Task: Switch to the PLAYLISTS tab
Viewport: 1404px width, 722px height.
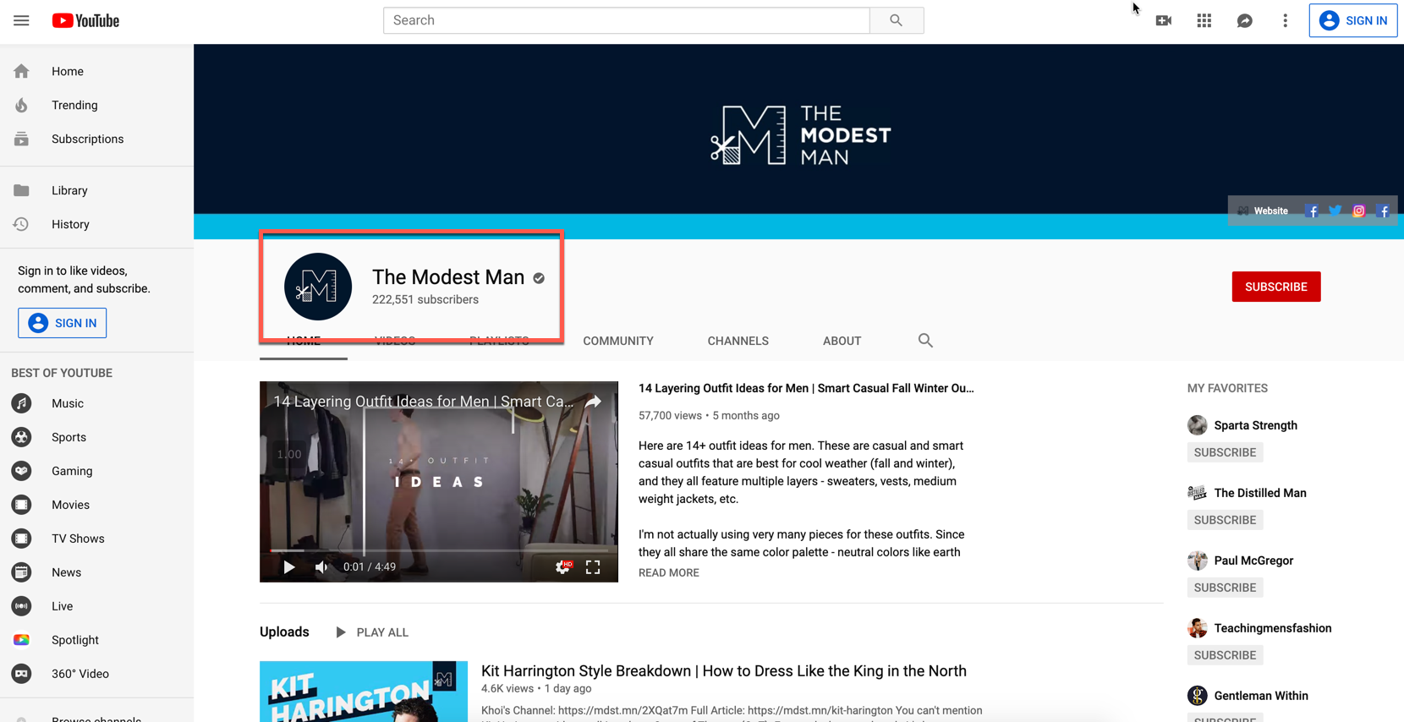Action: click(499, 341)
